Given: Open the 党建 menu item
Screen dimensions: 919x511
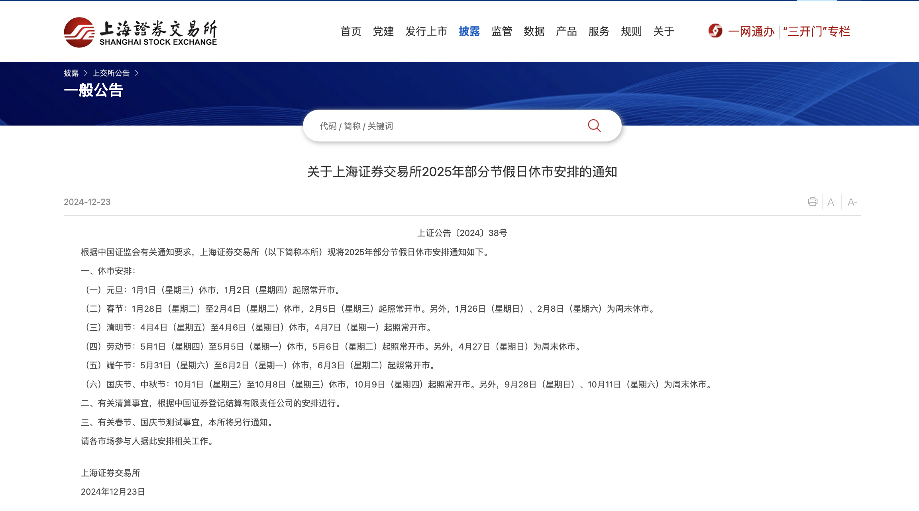Looking at the screenshot, I should pos(383,31).
